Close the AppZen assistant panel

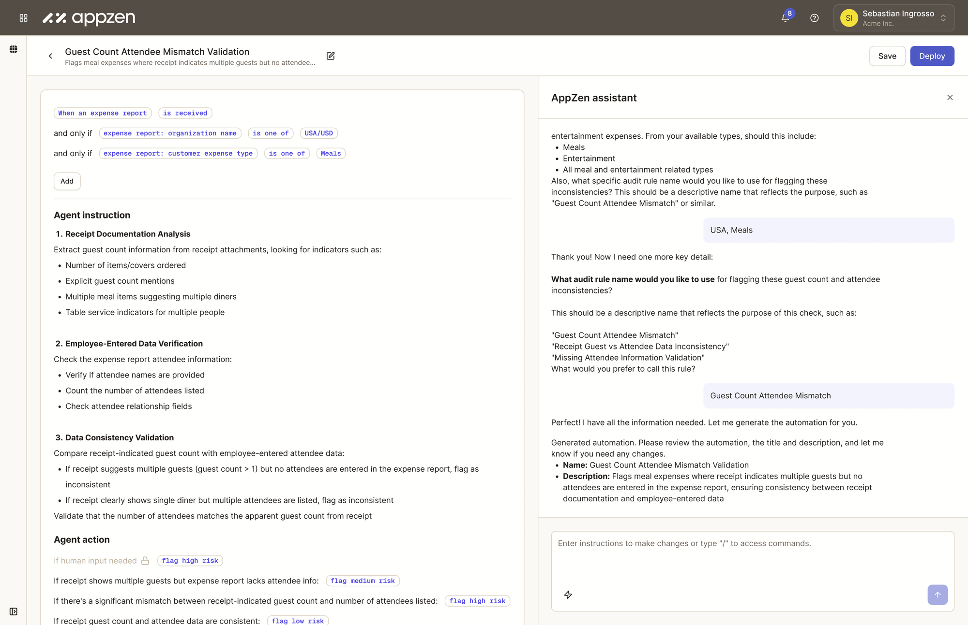[x=950, y=98]
